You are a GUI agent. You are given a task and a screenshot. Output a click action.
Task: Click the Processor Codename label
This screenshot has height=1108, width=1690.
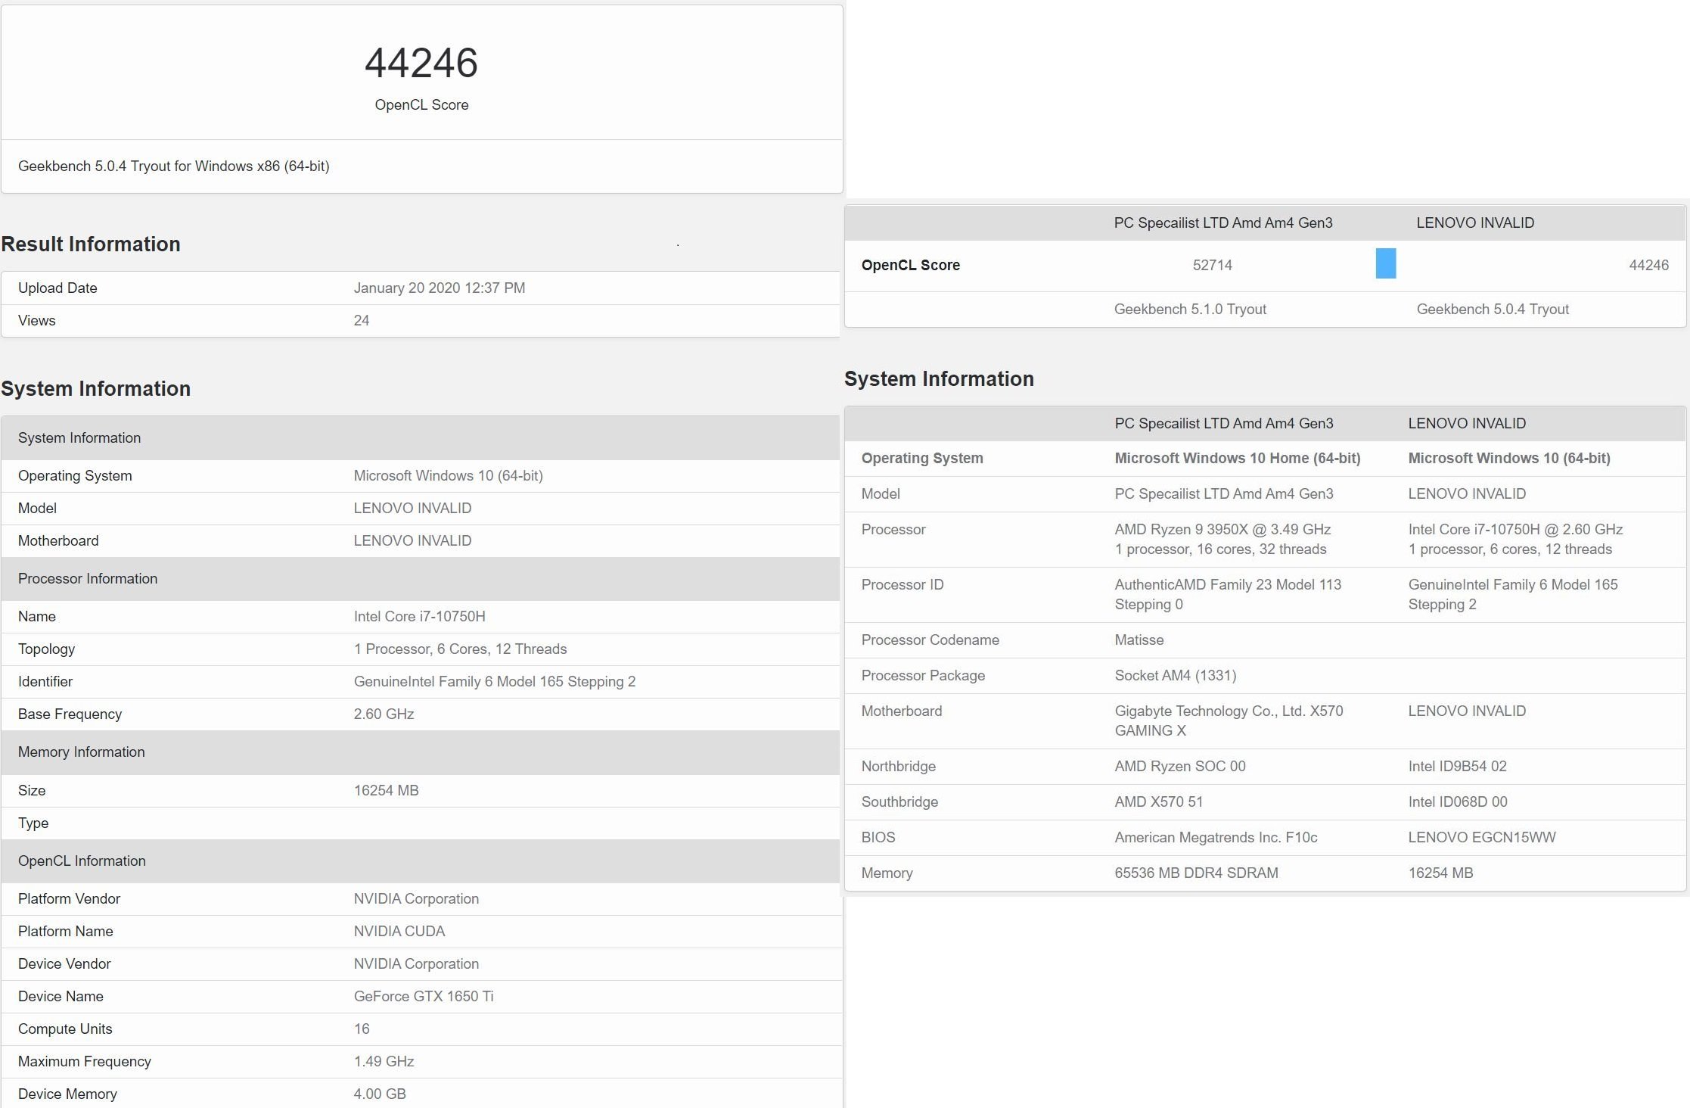coord(930,640)
